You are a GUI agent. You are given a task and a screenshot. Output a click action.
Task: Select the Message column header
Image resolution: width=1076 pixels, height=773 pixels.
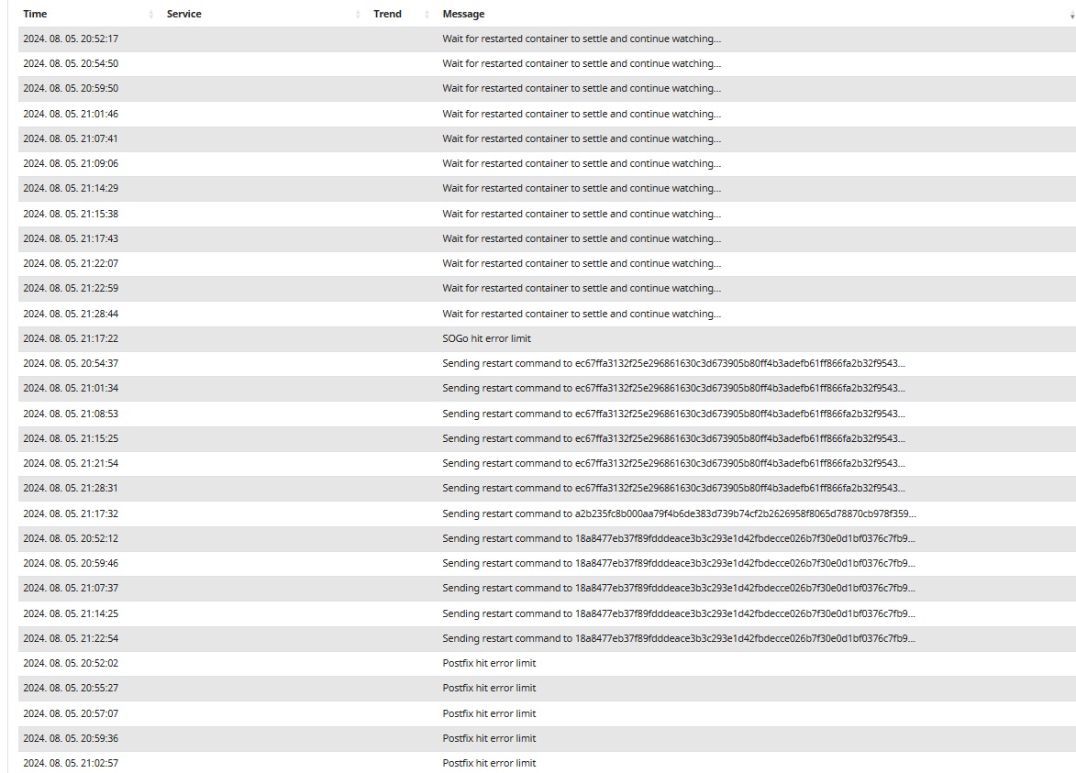tap(463, 14)
